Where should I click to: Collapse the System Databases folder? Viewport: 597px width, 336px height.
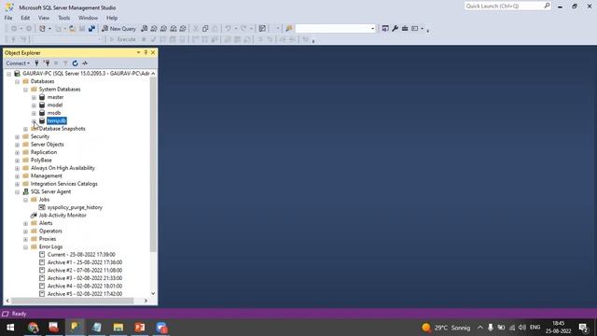[x=25, y=90]
